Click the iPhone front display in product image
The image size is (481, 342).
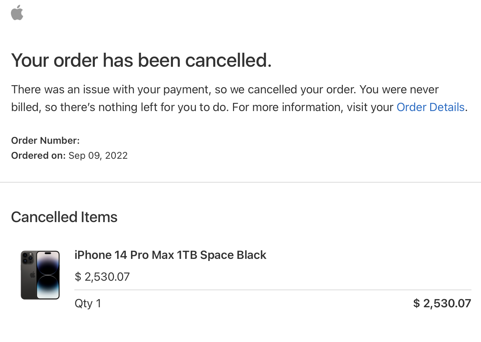pos(48,275)
